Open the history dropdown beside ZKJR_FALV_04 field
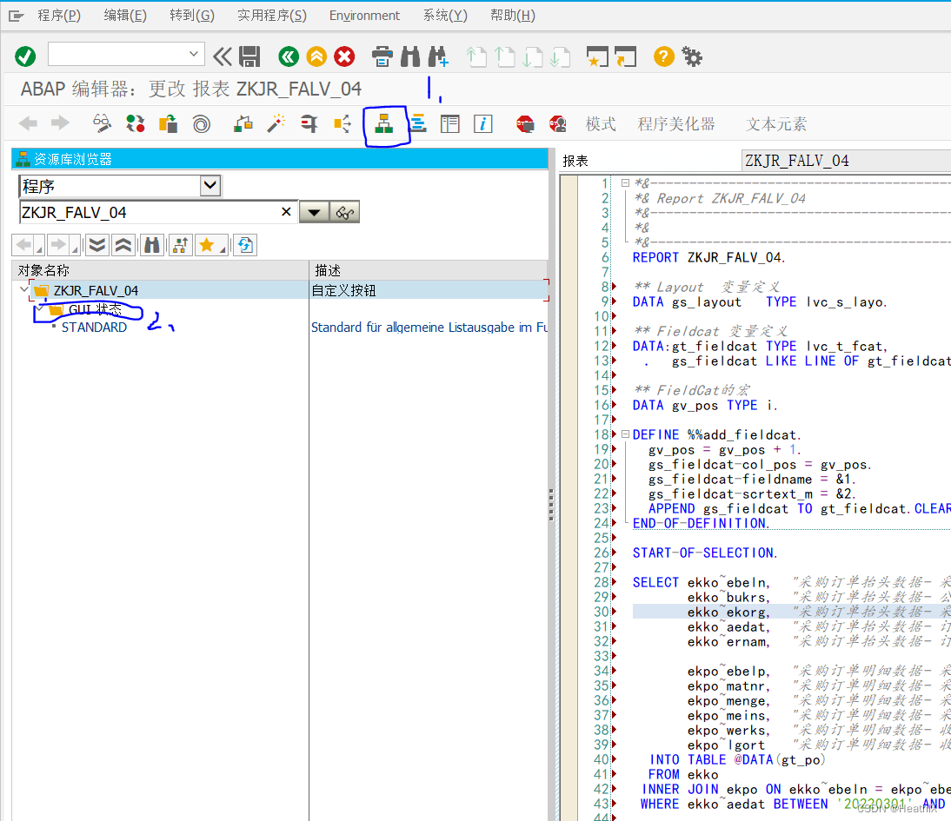The height and width of the screenshot is (821, 951). pos(315,211)
